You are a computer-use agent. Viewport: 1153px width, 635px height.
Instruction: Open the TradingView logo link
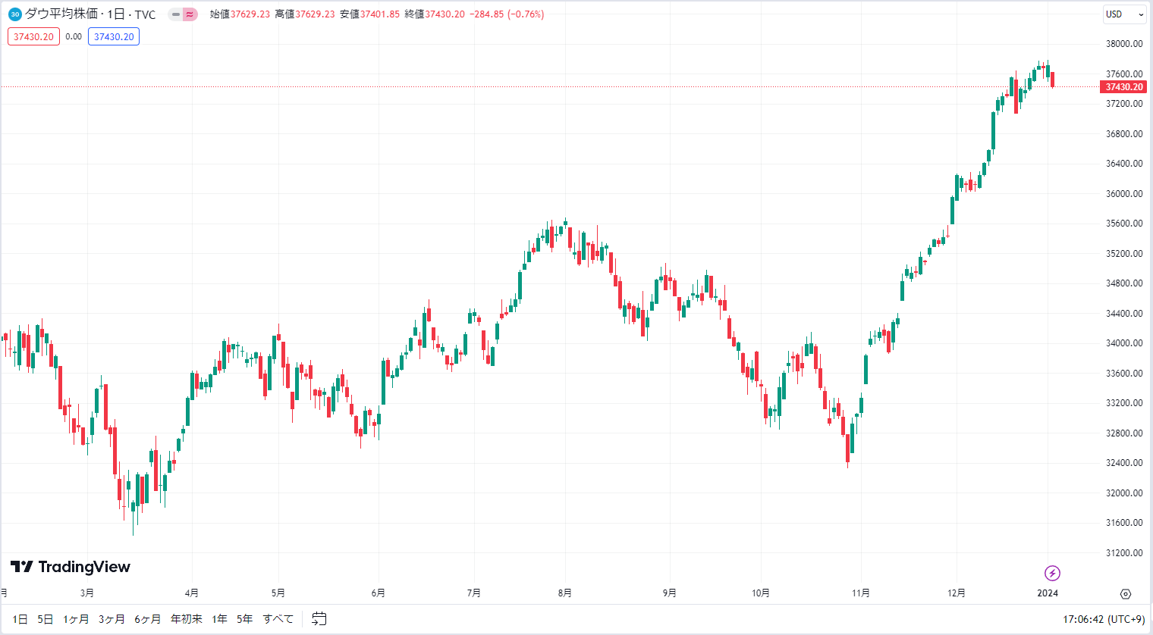(x=71, y=567)
